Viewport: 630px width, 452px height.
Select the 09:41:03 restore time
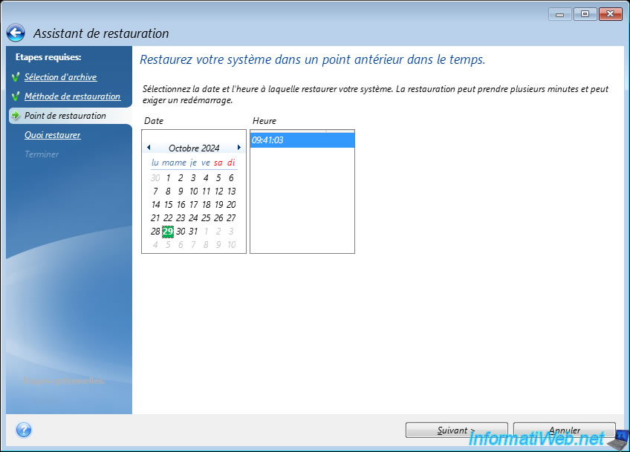tap(302, 140)
